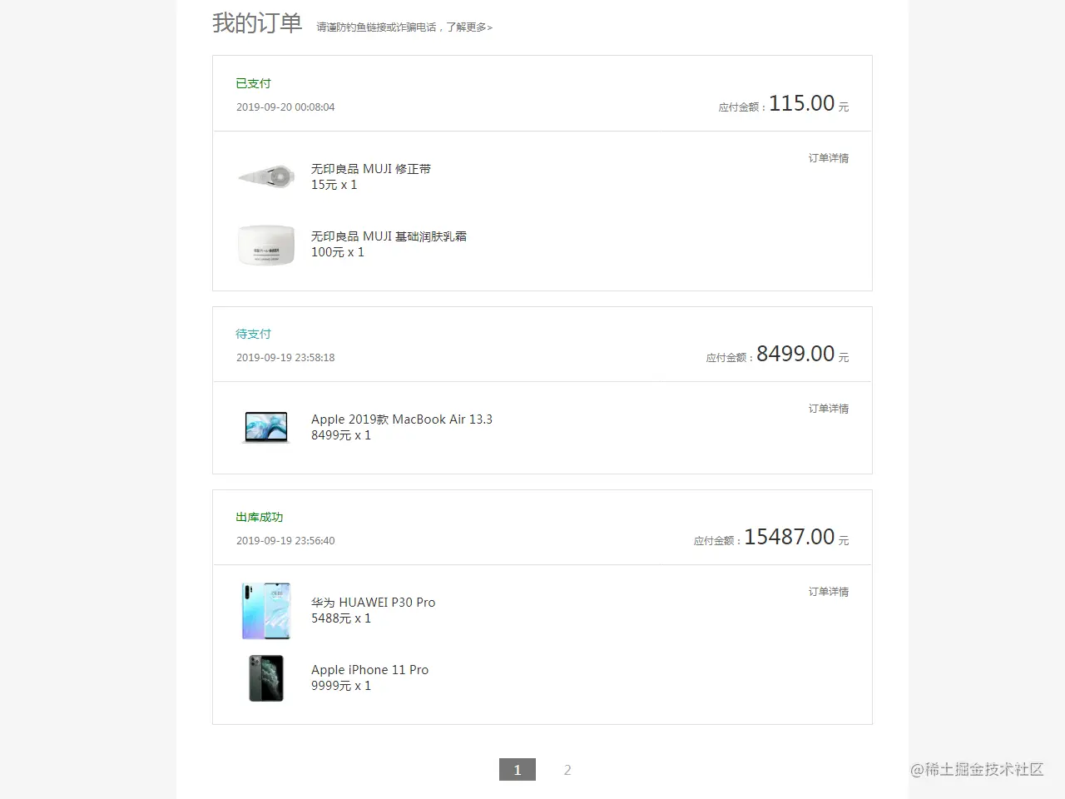Go to page 2 of the order list

[x=567, y=770]
